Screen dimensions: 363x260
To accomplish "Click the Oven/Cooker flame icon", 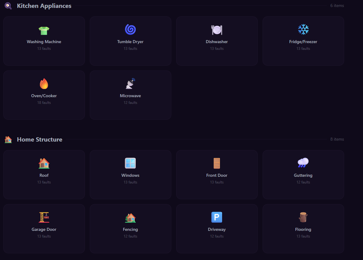I will (44, 84).
